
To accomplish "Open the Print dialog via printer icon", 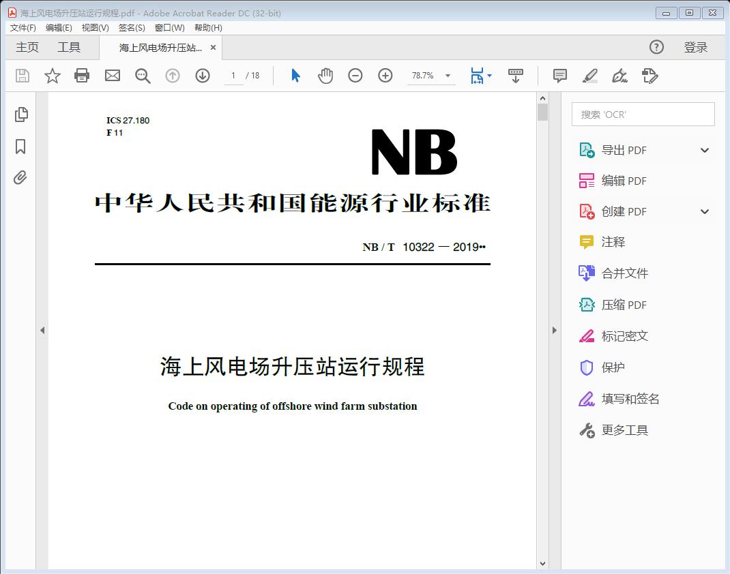I will click(82, 76).
